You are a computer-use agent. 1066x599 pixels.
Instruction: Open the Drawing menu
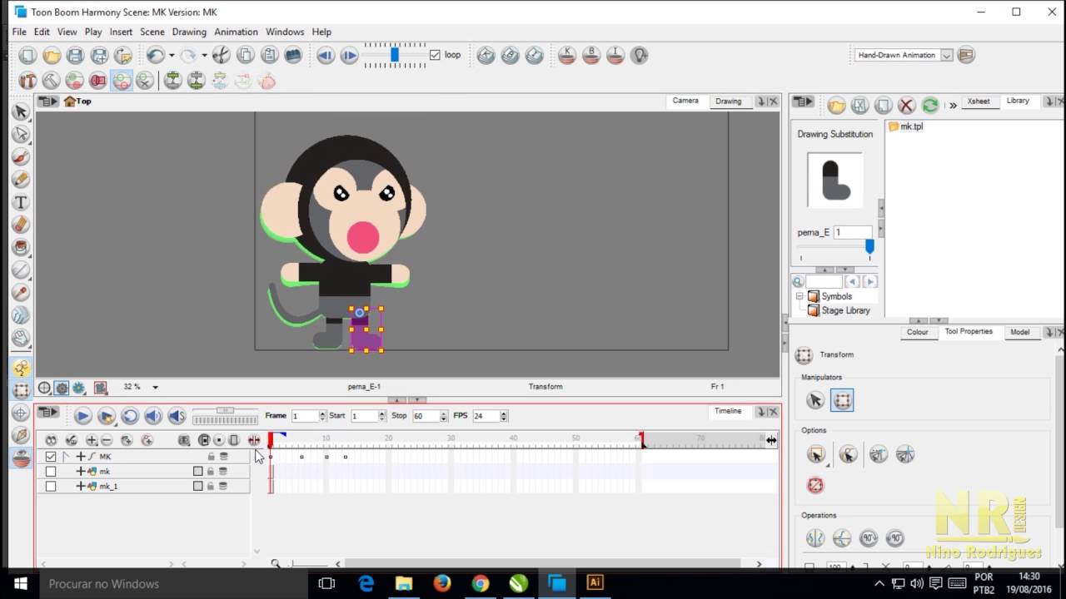coord(189,32)
